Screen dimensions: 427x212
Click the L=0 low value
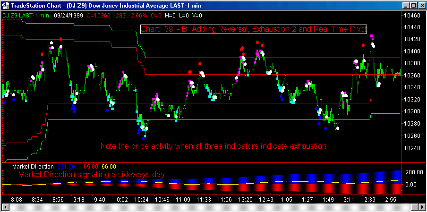[x=184, y=16]
